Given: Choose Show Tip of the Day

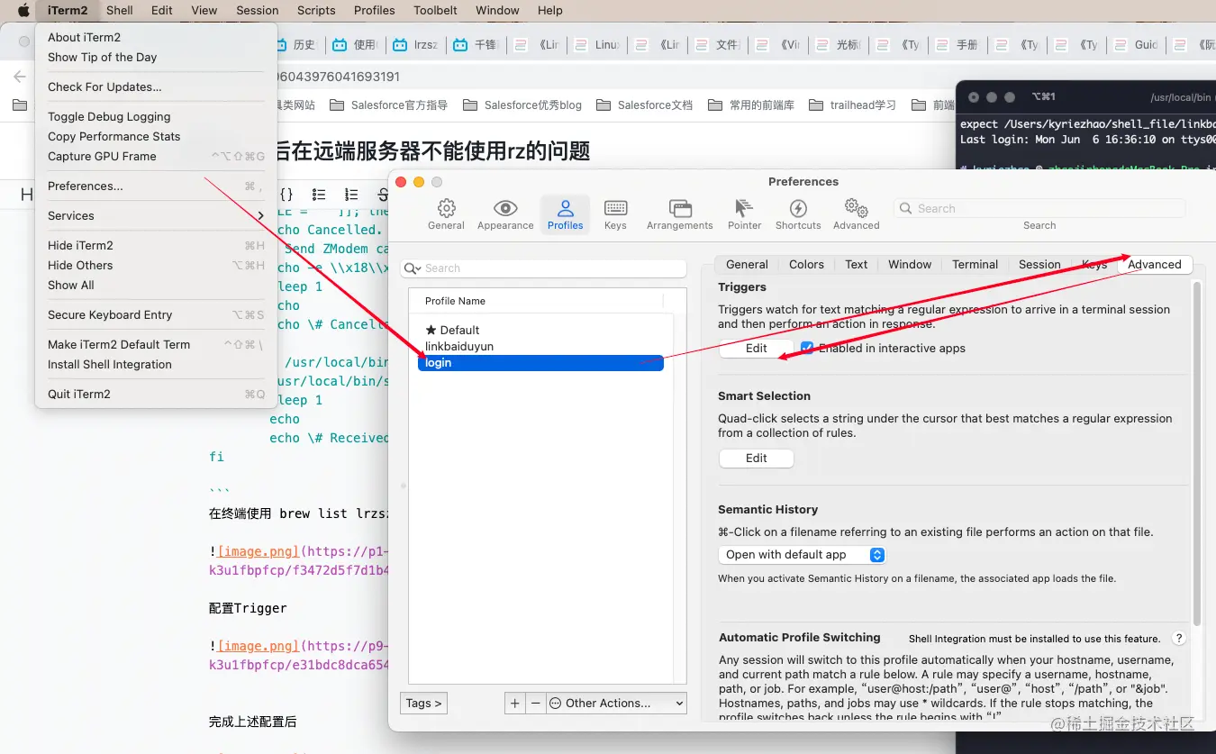Looking at the screenshot, I should pyautogui.click(x=156, y=57).
